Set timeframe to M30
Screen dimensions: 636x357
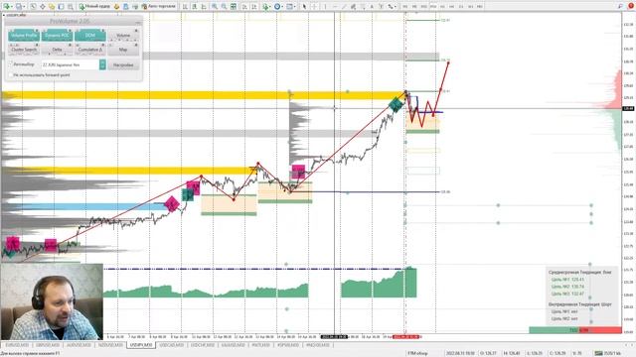433,7
